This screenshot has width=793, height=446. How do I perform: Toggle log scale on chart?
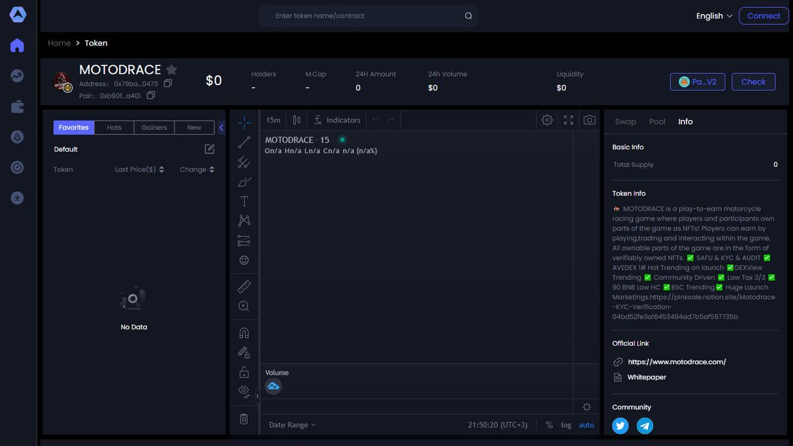(566, 425)
